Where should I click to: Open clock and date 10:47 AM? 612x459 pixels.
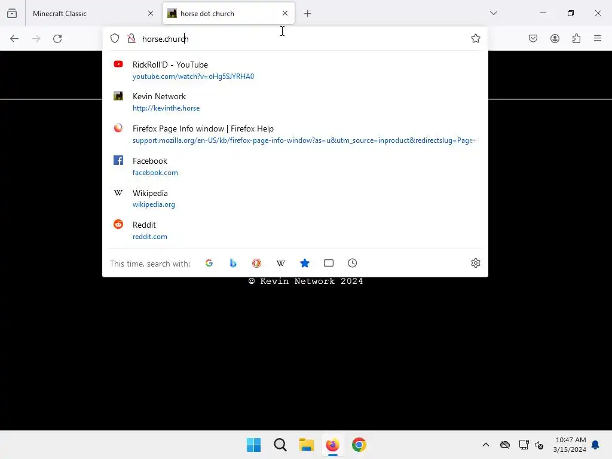coord(570,445)
